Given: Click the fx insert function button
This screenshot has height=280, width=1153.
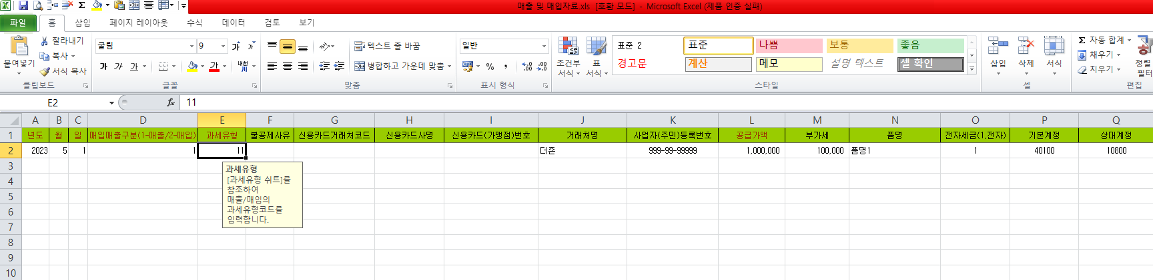Looking at the screenshot, I should tap(171, 102).
